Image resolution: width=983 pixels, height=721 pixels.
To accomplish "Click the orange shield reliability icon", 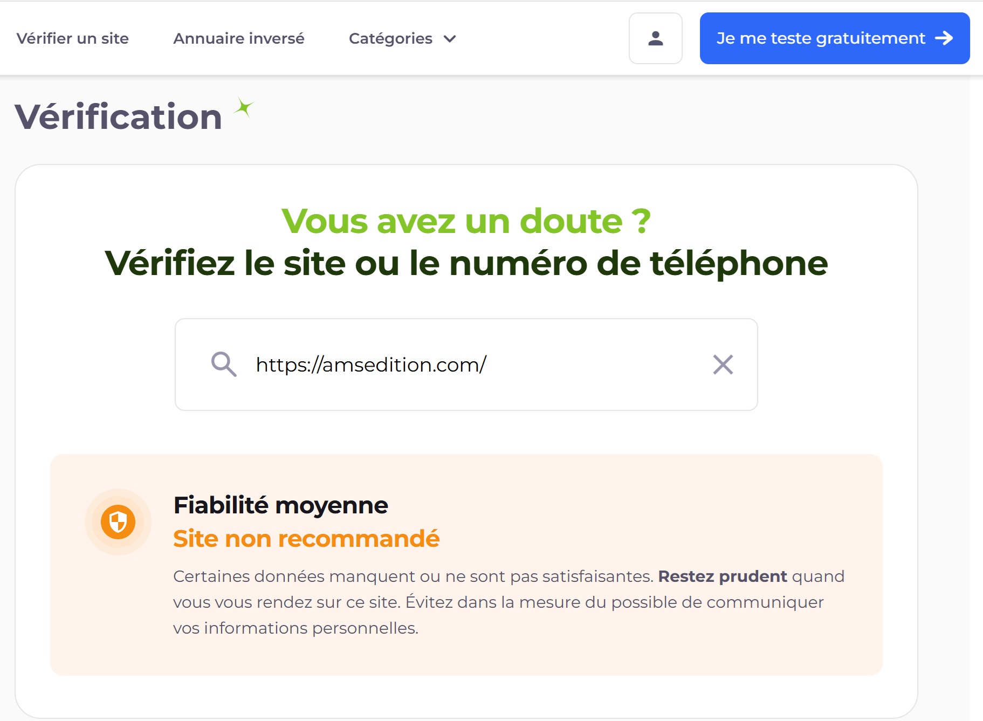I will [x=118, y=521].
